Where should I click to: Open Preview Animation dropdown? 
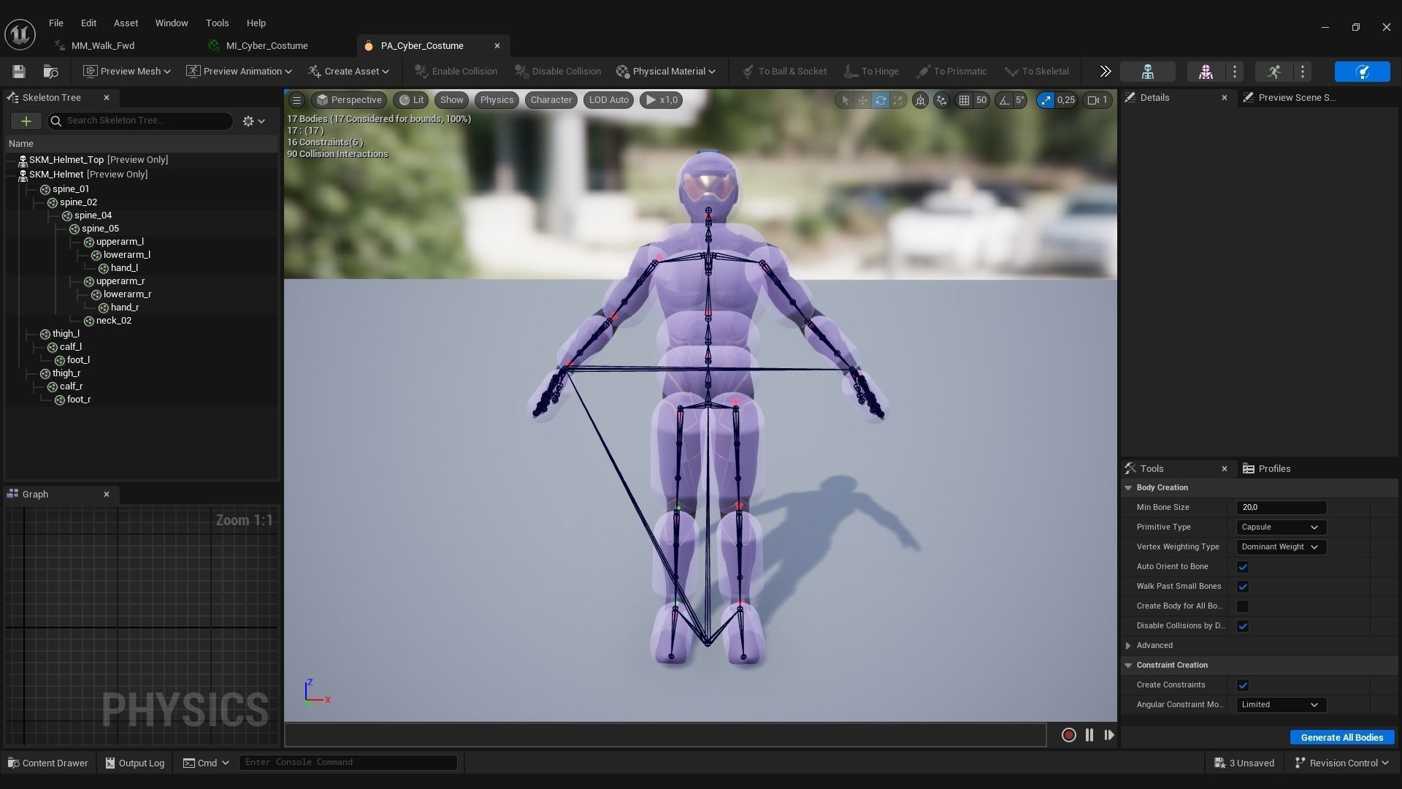click(x=239, y=72)
